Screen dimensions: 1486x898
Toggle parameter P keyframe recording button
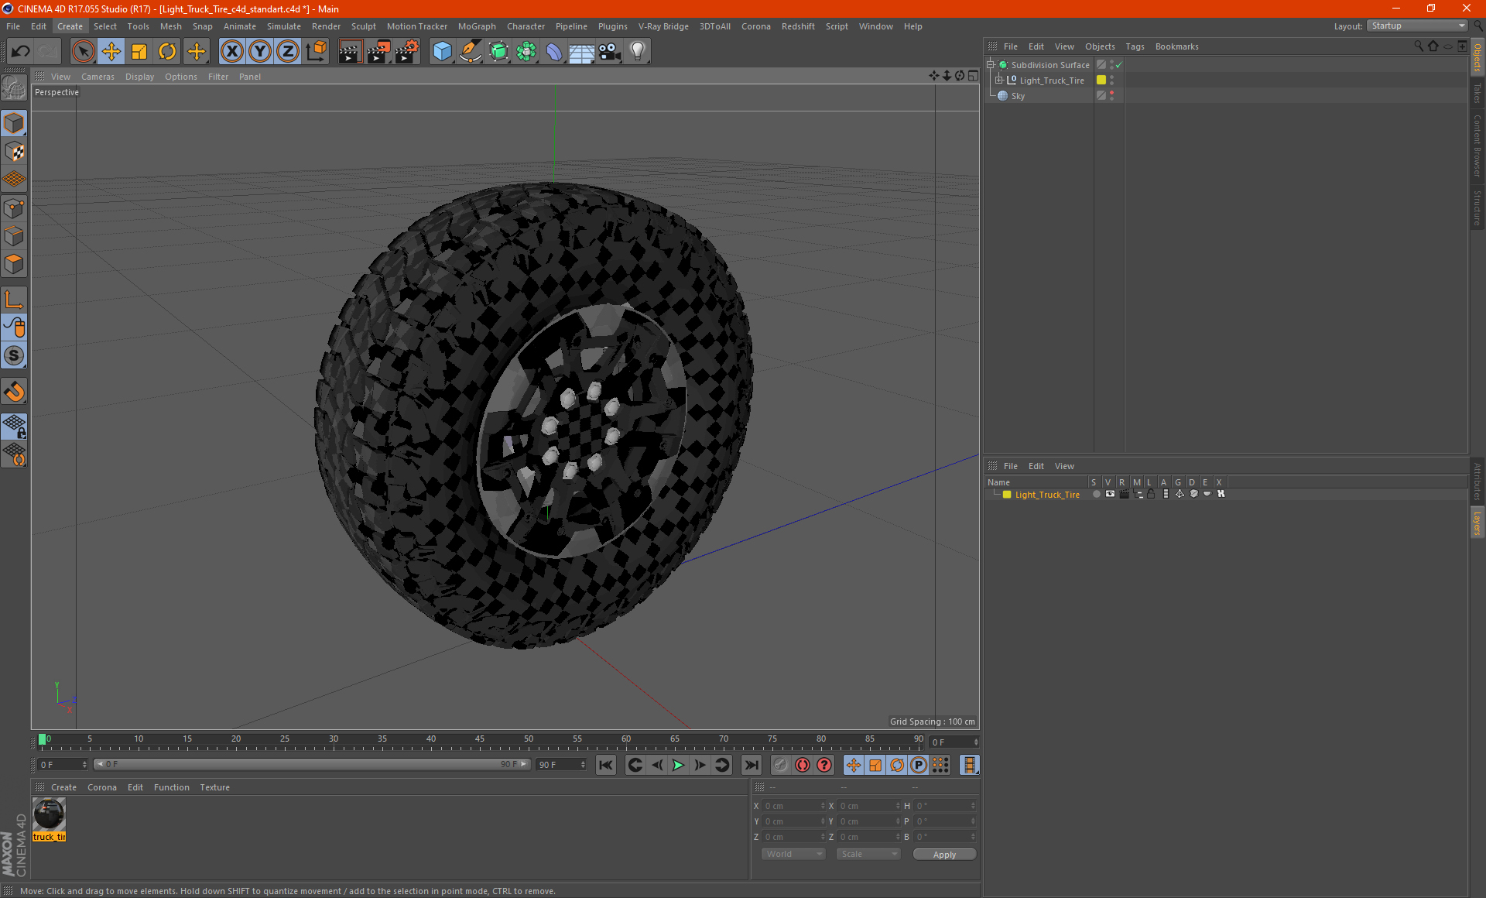pyautogui.click(x=919, y=765)
